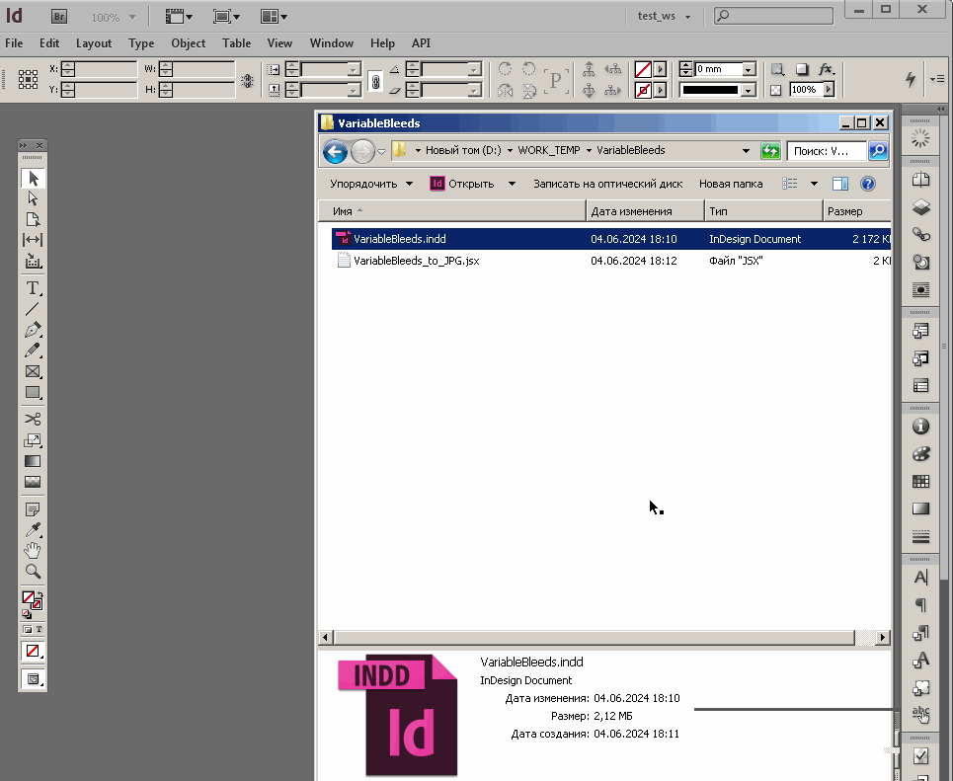Sort files by the Имя column header
Screen dimensions: 953x781
tap(452, 211)
